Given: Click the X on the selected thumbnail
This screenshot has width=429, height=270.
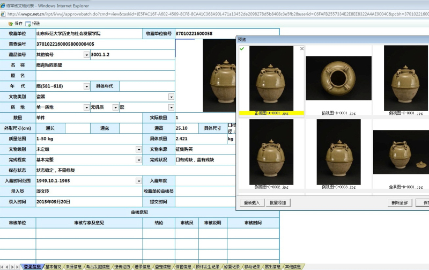Looking at the screenshot, I should tap(301, 49).
